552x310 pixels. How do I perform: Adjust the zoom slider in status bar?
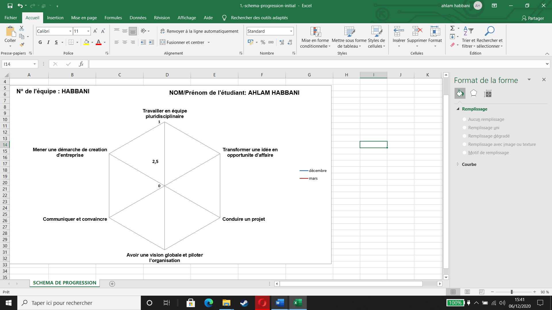pyautogui.click(x=512, y=292)
